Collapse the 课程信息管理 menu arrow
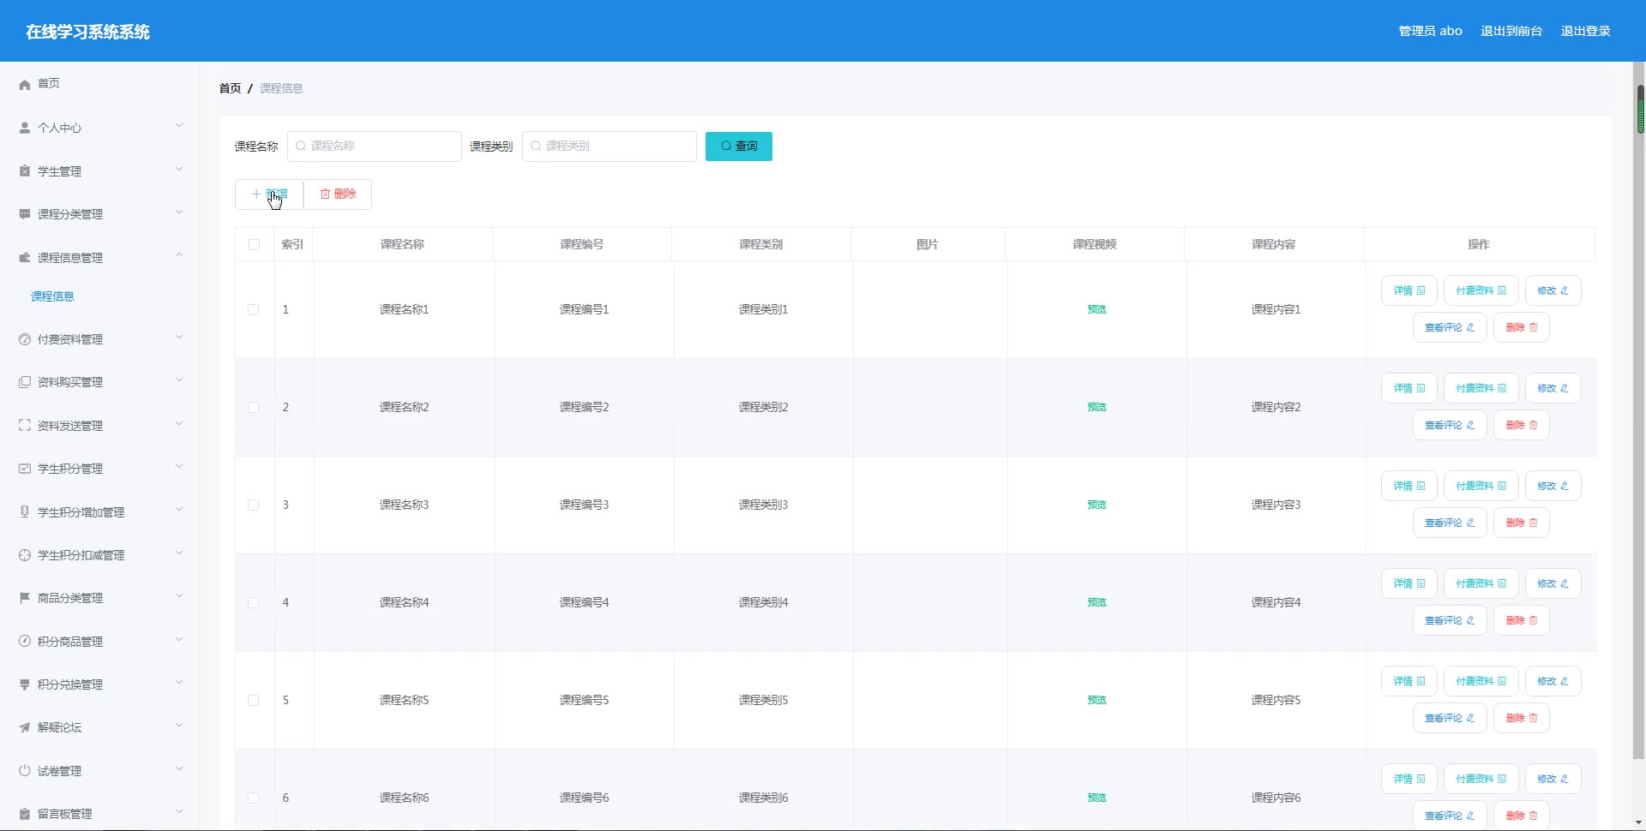The image size is (1646, 831). pos(179,255)
